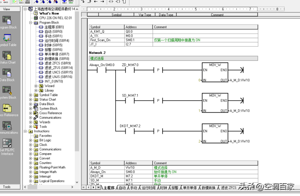The height and width of the screenshot is (196, 300).
Task: Expand the Bit Logic instructions
Action: tap(31, 140)
